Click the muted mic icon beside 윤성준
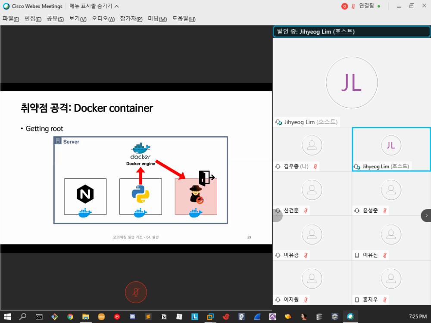The height and width of the screenshot is (323, 431). (x=385, y=211)
